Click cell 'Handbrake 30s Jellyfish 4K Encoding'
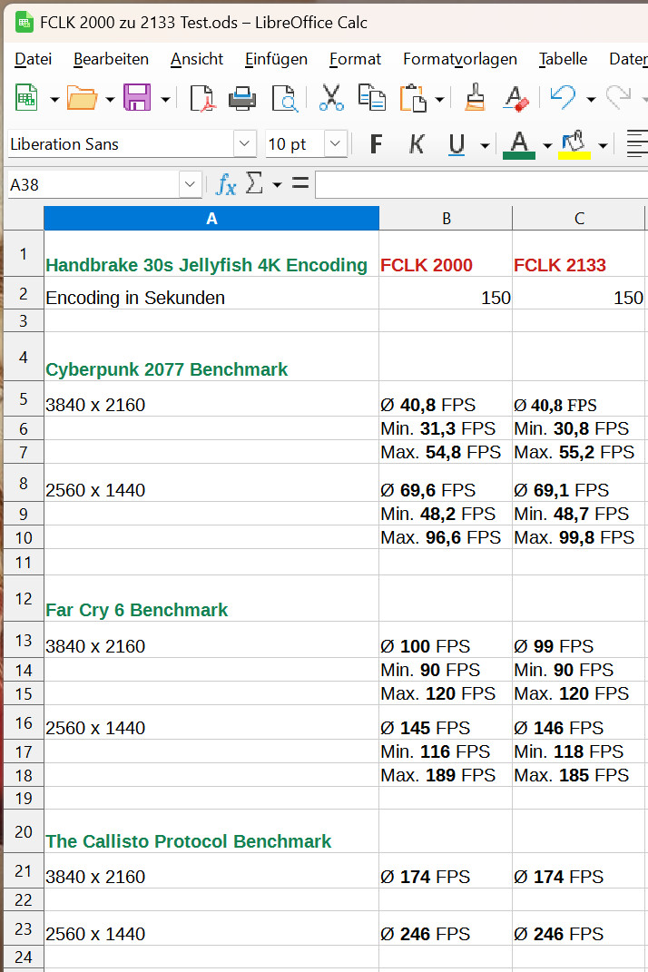Viewport: 648px width, 972px height. click(211, 253)
